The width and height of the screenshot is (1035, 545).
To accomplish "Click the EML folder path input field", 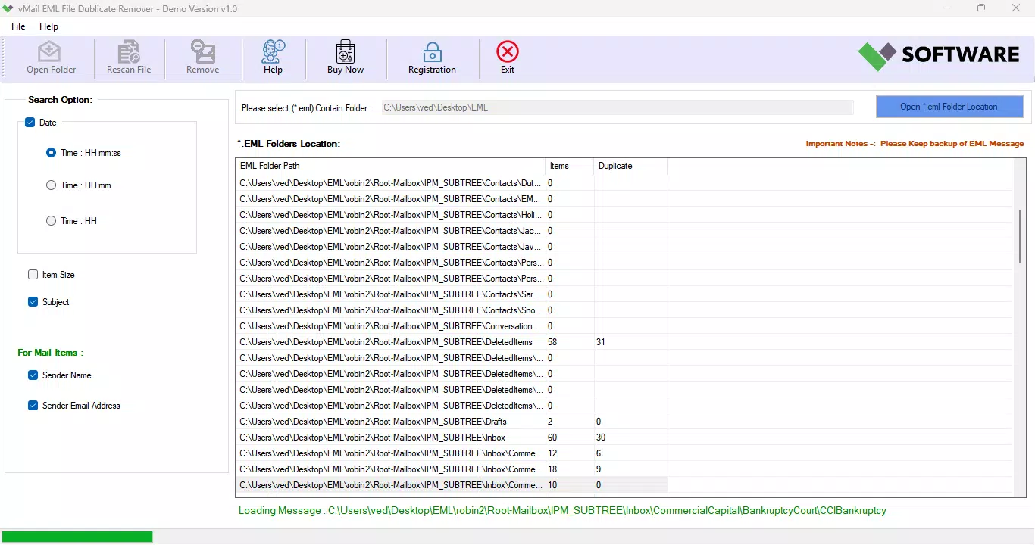I will tap(617, 107).
